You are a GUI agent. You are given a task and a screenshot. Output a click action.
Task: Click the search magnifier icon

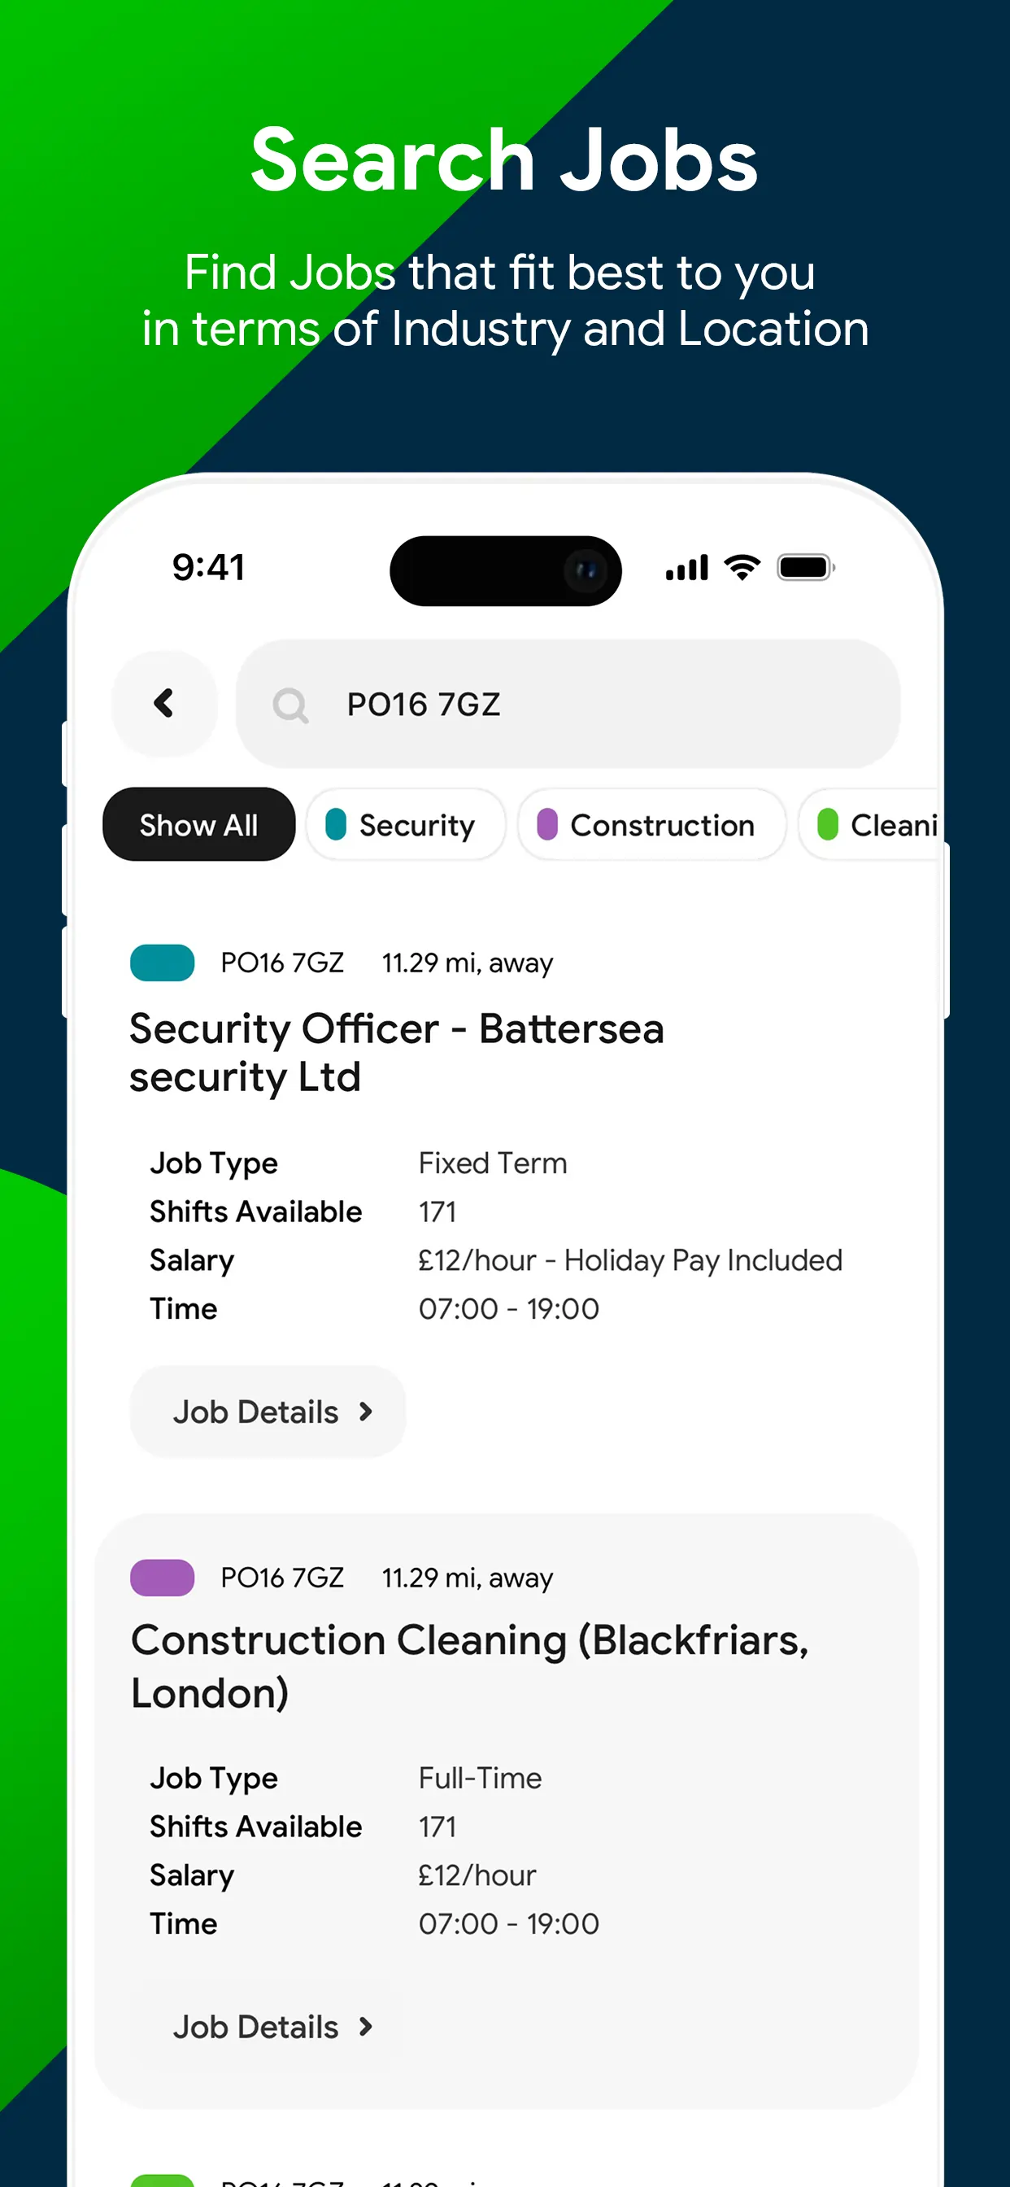tap(290, 705)
